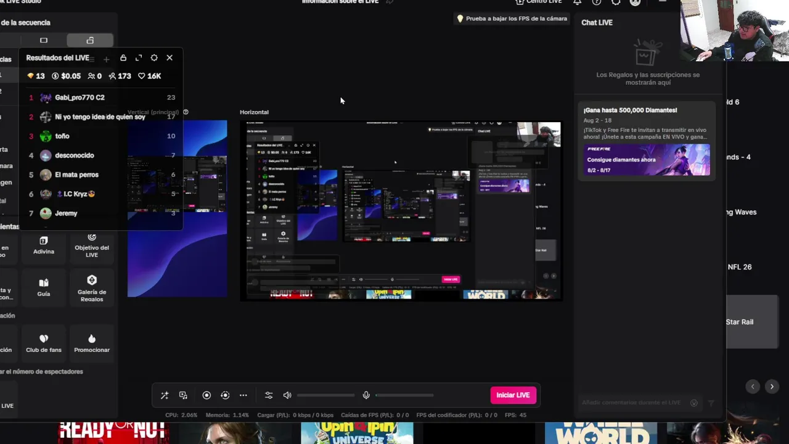789x444 pixels.
Task: Click the 16K likes heart stat
Action: [x=150, y=76]
